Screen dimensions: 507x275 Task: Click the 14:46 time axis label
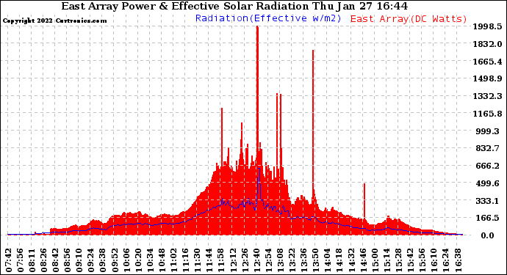363,260
